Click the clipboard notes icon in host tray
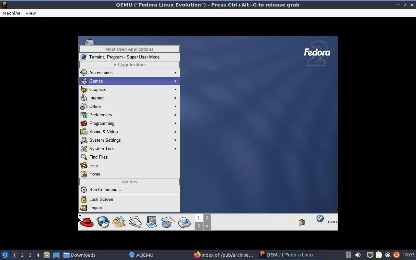 (x=379, y=255)
